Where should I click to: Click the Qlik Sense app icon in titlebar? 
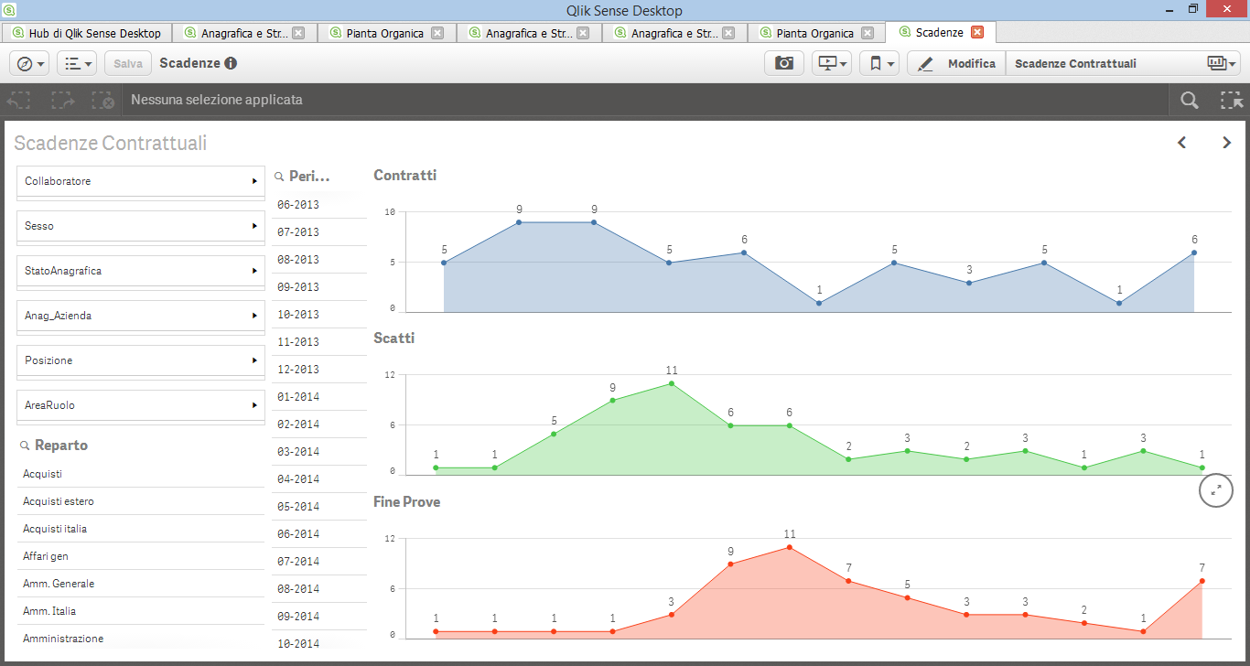[x=8, y=9]
